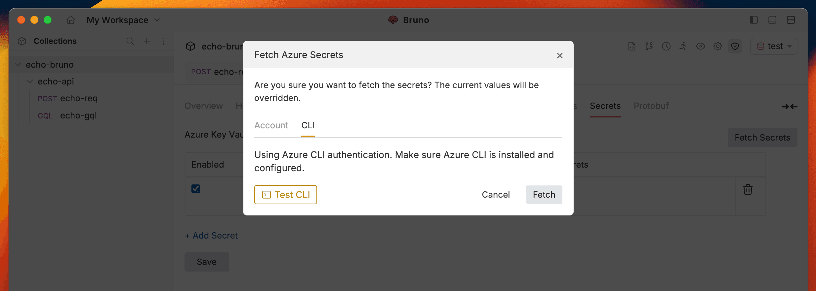
Task: Toggle the sidebar layout icon
Action: (x=754, y=20)
